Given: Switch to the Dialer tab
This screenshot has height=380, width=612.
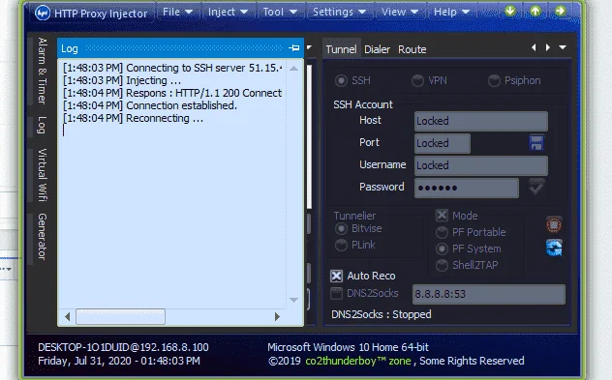Looking at the screenshot, I should [x=377, y=49].
